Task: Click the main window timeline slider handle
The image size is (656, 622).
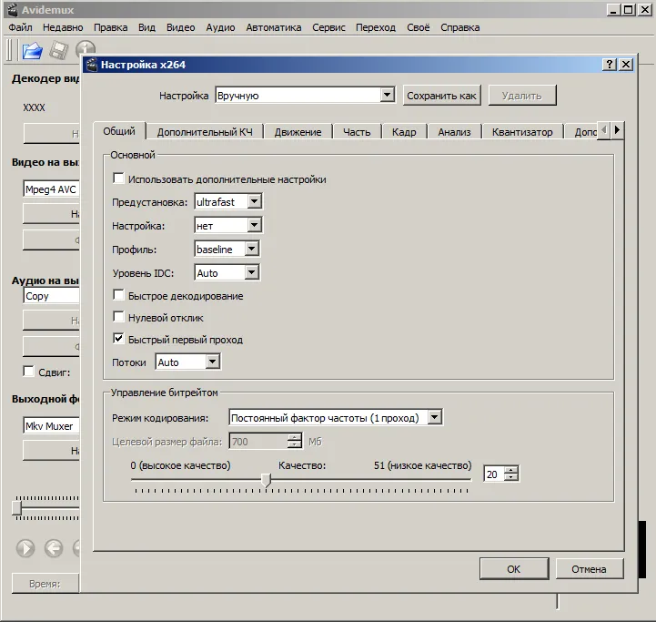Action: point(16,507)
